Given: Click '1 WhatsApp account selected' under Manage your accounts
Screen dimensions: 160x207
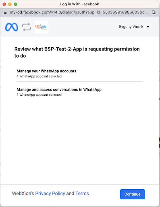Looking at the screenshot, I should point(39,76).
